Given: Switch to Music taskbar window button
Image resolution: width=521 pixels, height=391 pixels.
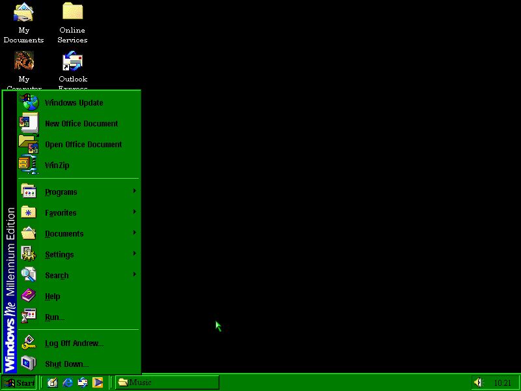Looking at the screenshot, I should [167, 383].
